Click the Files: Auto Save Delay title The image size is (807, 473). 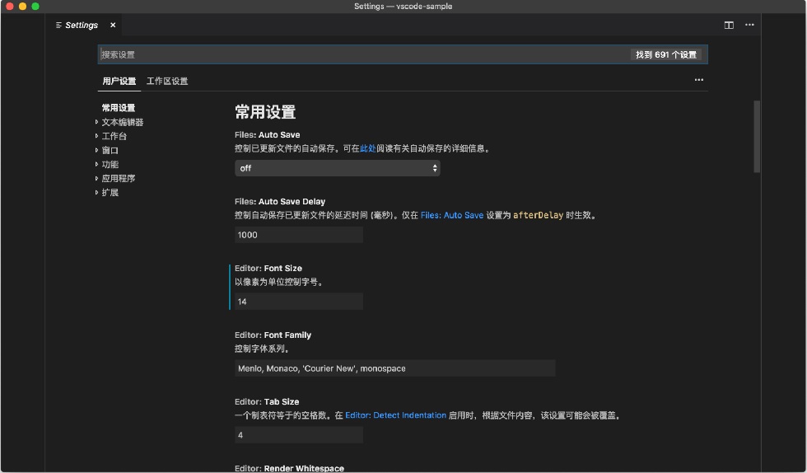click(280, 201)
